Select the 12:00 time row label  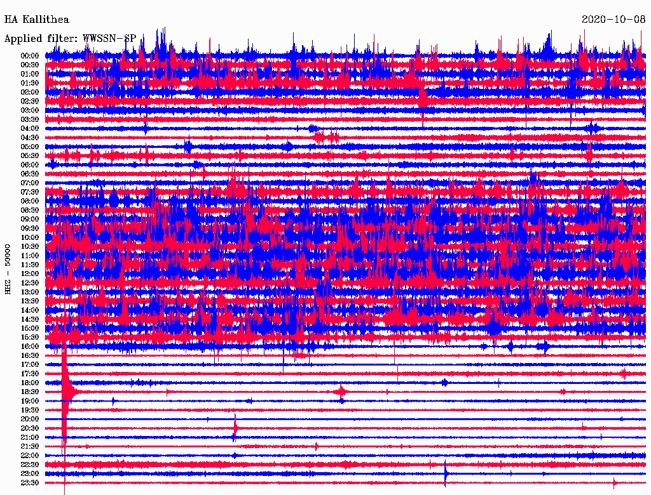pyautogui.click(x=30, y=274)
